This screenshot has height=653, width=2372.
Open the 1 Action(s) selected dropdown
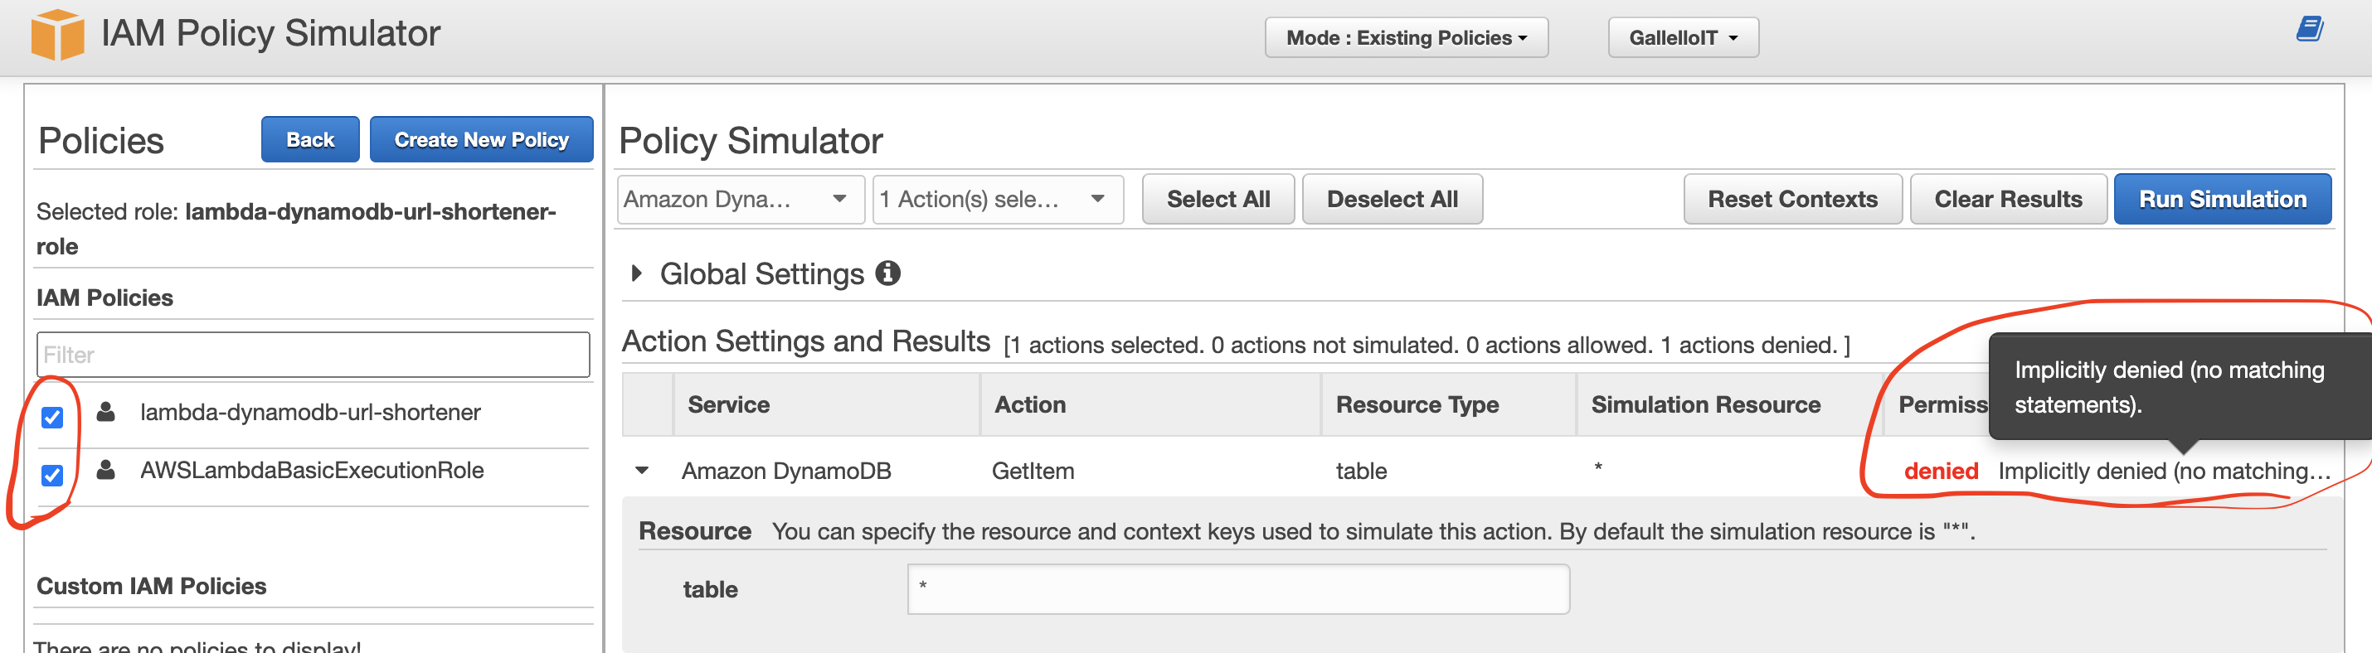coord(999,200)
